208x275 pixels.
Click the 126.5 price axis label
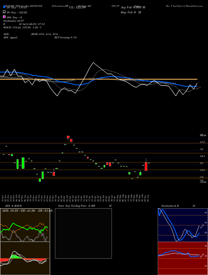point(203,156)
